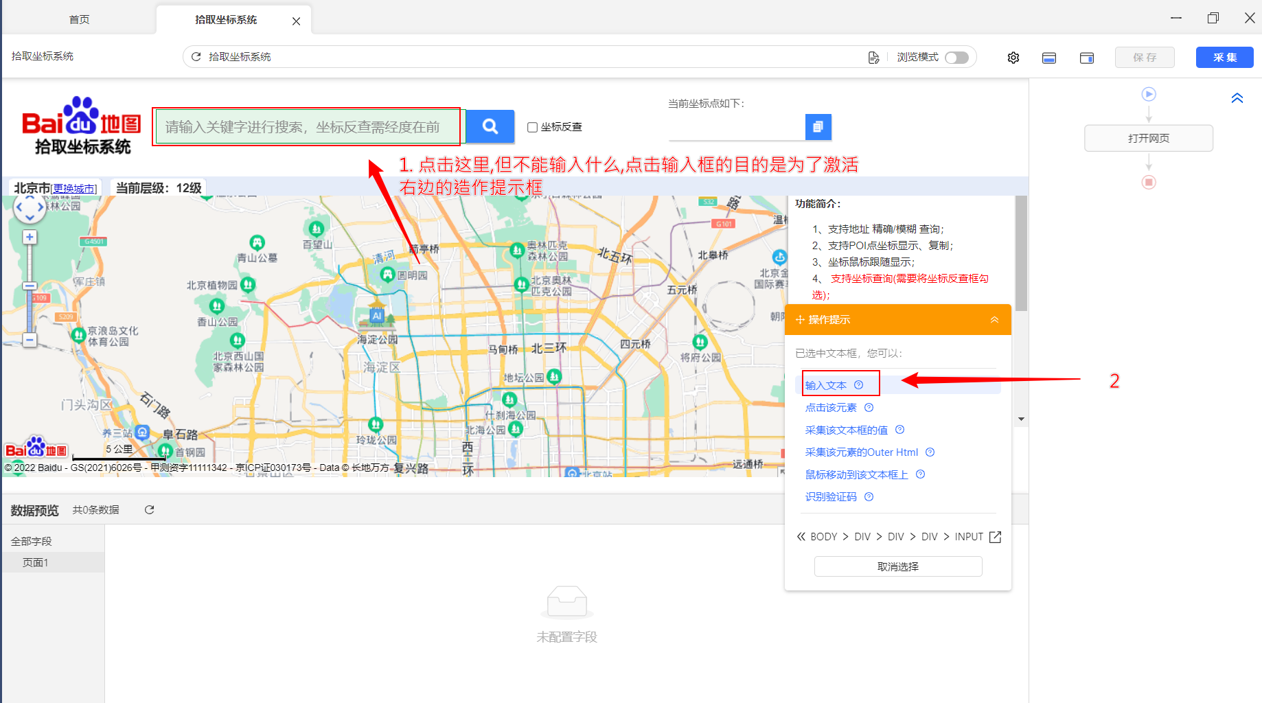Click the 采集 button
Screen dimensions: 1262x703
point(1225,58)
